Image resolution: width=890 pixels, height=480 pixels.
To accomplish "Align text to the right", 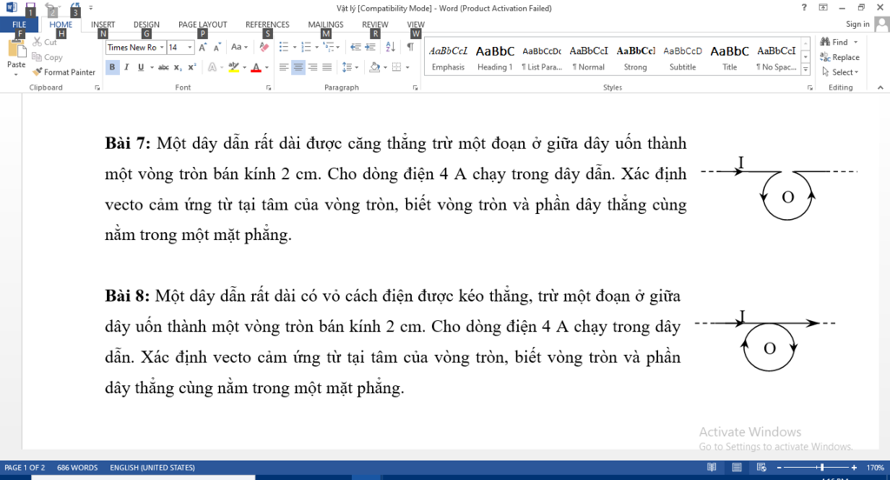I will (313, 67).
